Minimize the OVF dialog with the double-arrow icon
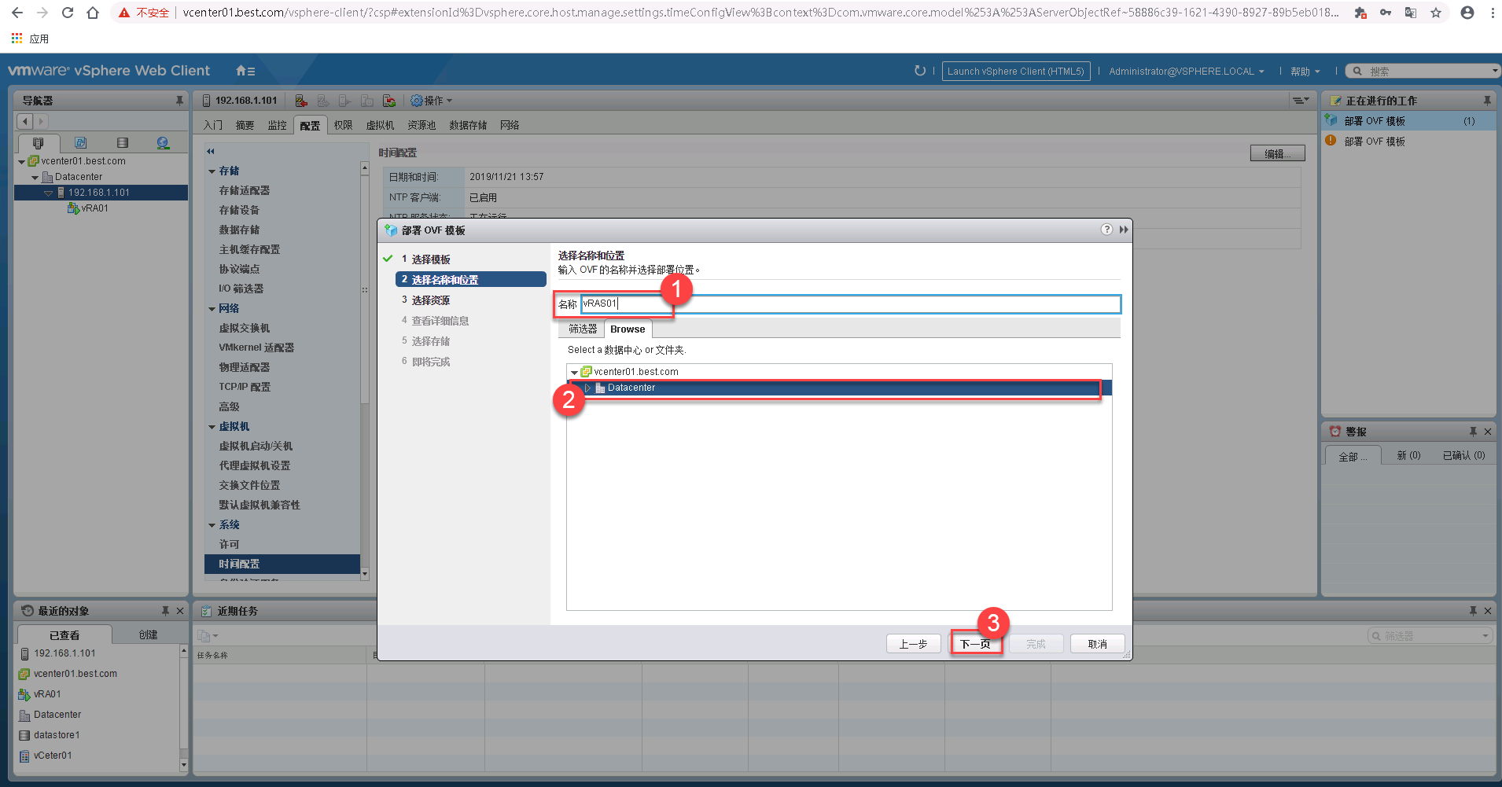Screen dimensions: 1502x787 1124,230
